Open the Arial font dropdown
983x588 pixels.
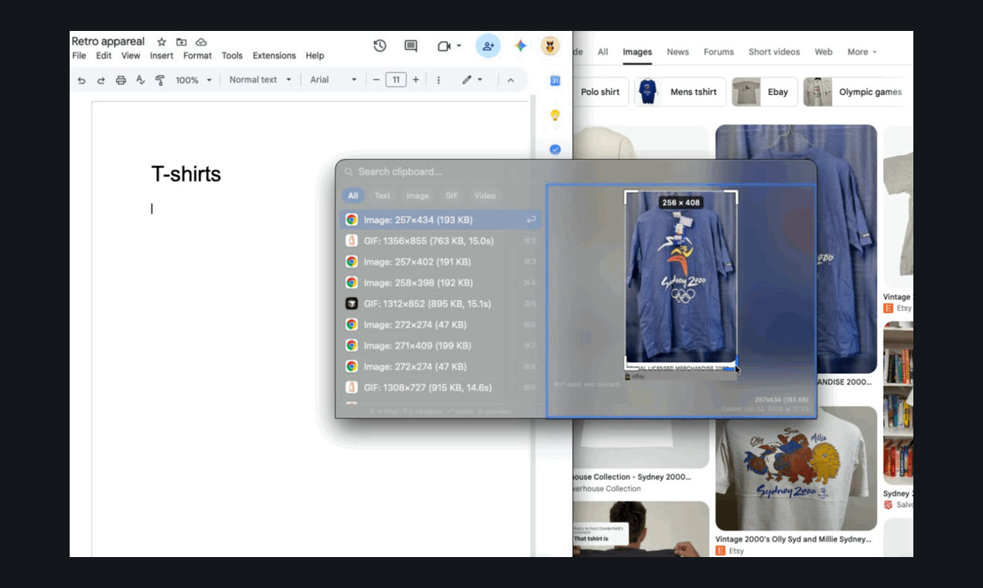click(334, 80)
